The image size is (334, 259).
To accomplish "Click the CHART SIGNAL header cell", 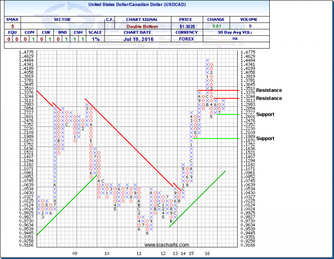I will [x=144, y=20].
